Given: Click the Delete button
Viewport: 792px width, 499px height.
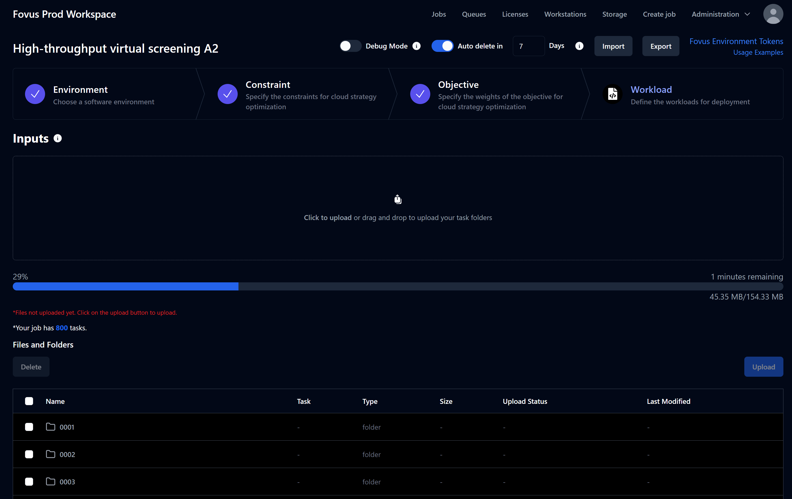Looking at the screenshot, I should click(x=31, y=367).
